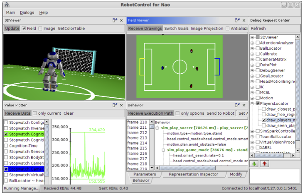Switch to the Modify tab
Screen dimensions: 305x195
pos(236,174)
